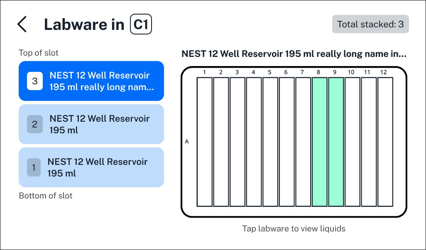Tap the green filled well under column 9

click(x=336, y=142)
